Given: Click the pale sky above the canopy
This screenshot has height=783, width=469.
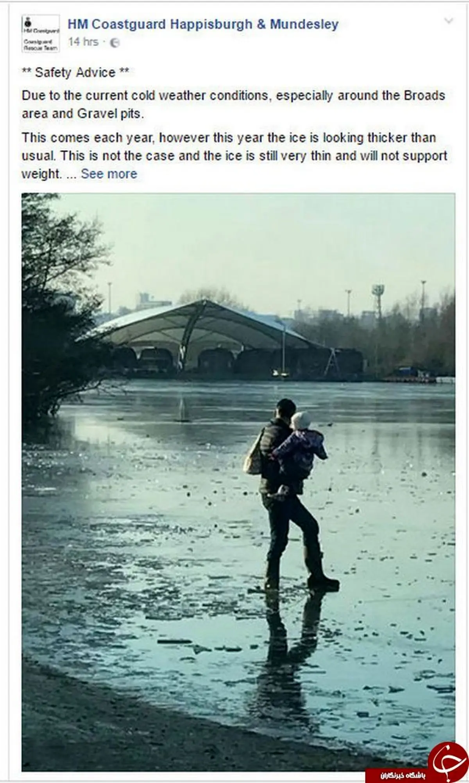Looking at the screenshot, I should click(254, 243).
